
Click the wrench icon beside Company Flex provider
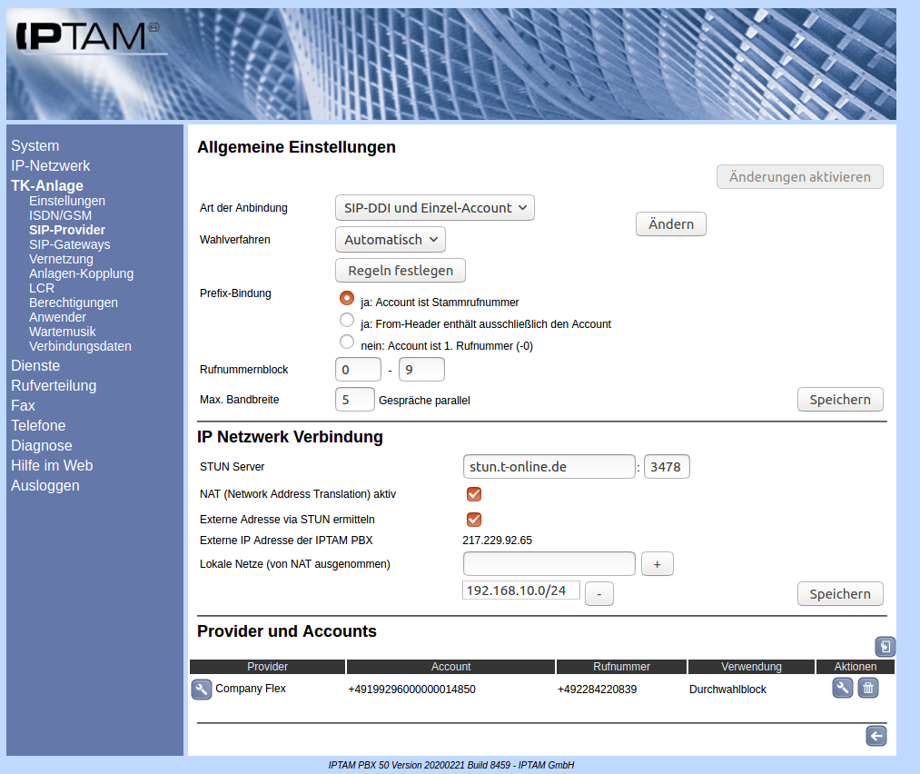tap(201, 690)
